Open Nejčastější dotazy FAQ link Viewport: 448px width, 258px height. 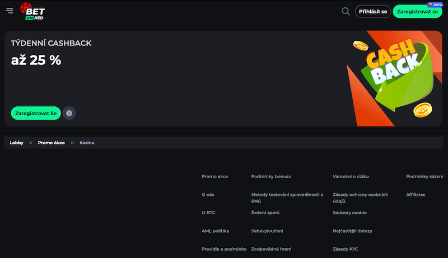[x=352, y=231]
